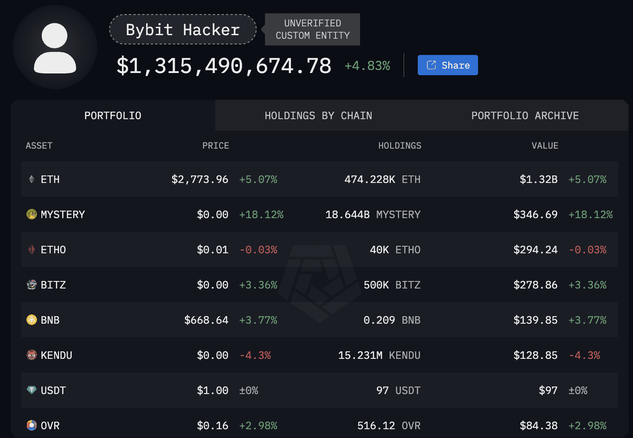Viewport: 633px width, 438px height.
Task: Select the KENDU token icon
Action: pyautogui.click(x=31, y=355)
